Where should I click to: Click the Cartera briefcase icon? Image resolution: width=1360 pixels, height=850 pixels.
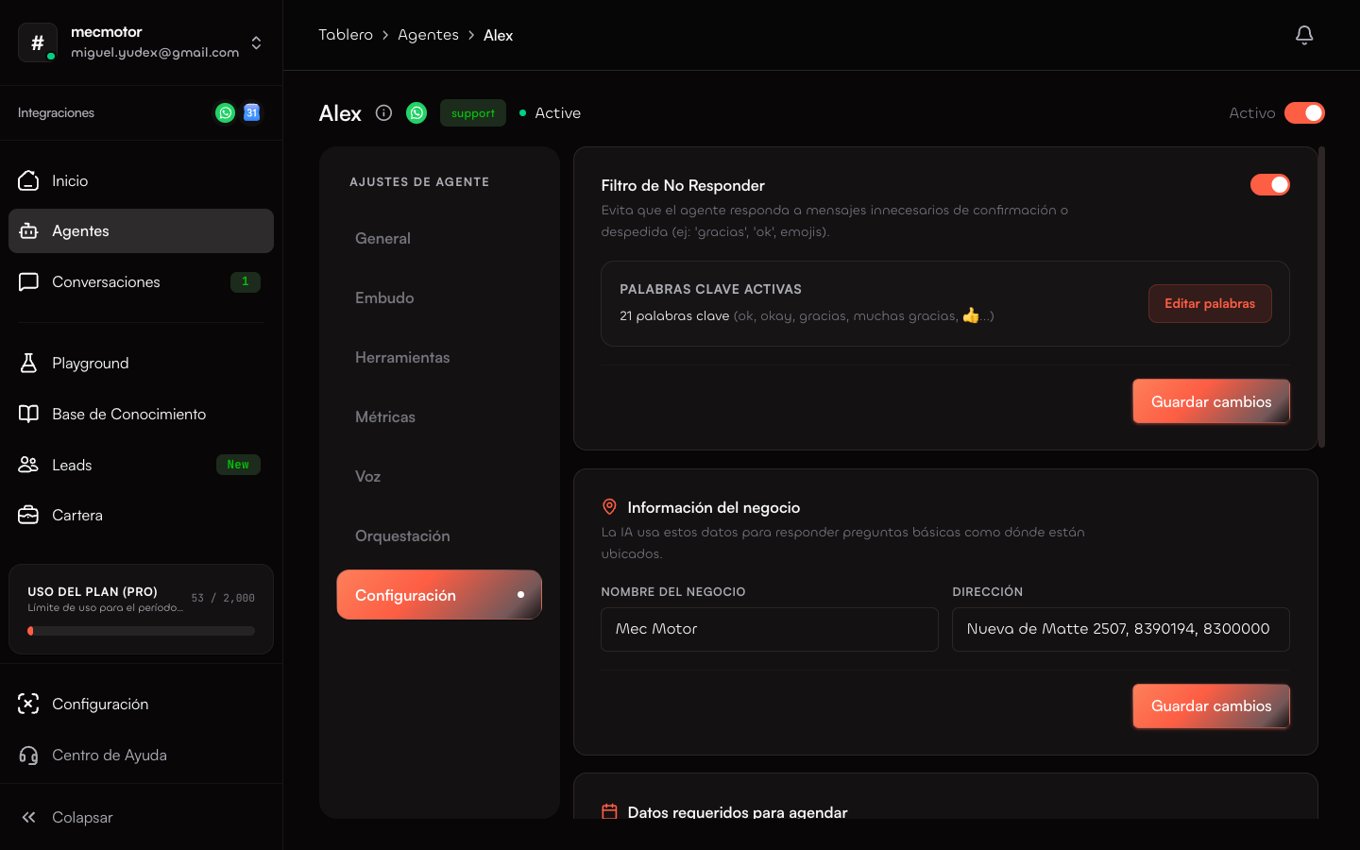tap(28, 515)
